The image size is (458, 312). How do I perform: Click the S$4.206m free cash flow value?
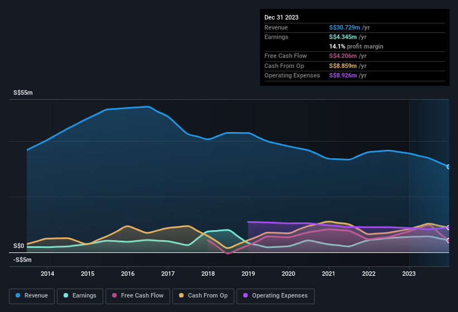(343, 56)
